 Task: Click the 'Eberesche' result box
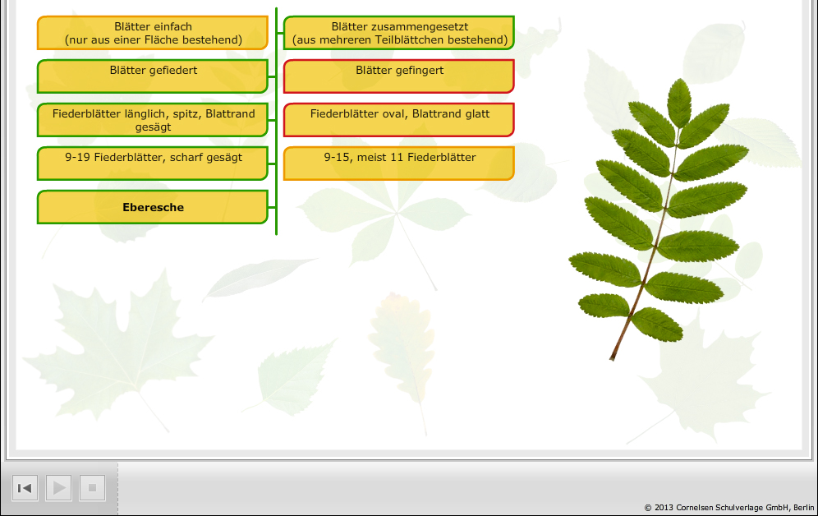(x=153, y=207)
